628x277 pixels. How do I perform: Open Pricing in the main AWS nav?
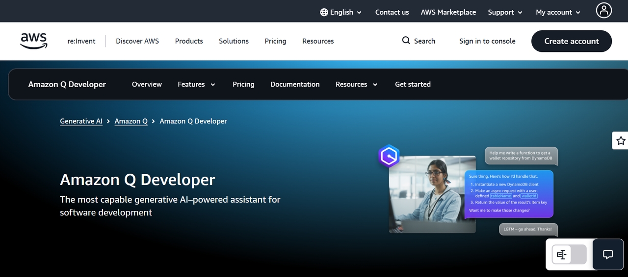(275, 41)
